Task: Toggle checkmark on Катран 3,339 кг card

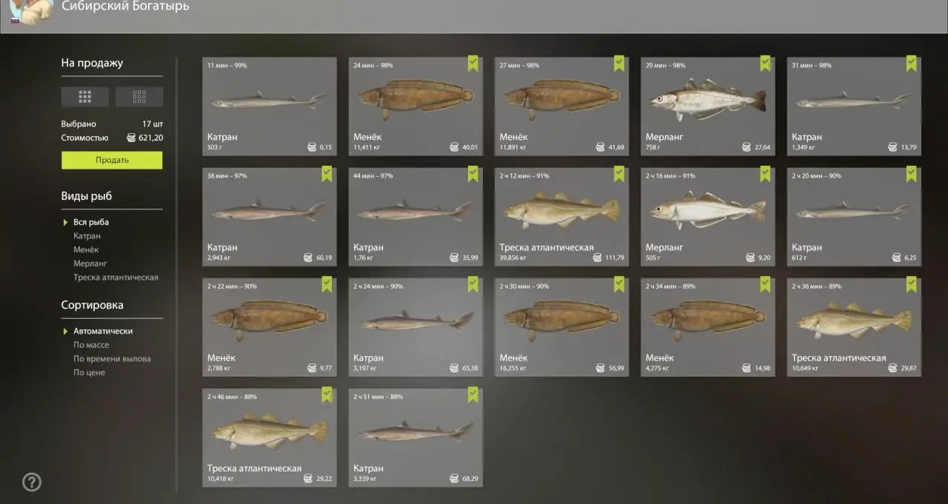Action: tap(473, 395)
